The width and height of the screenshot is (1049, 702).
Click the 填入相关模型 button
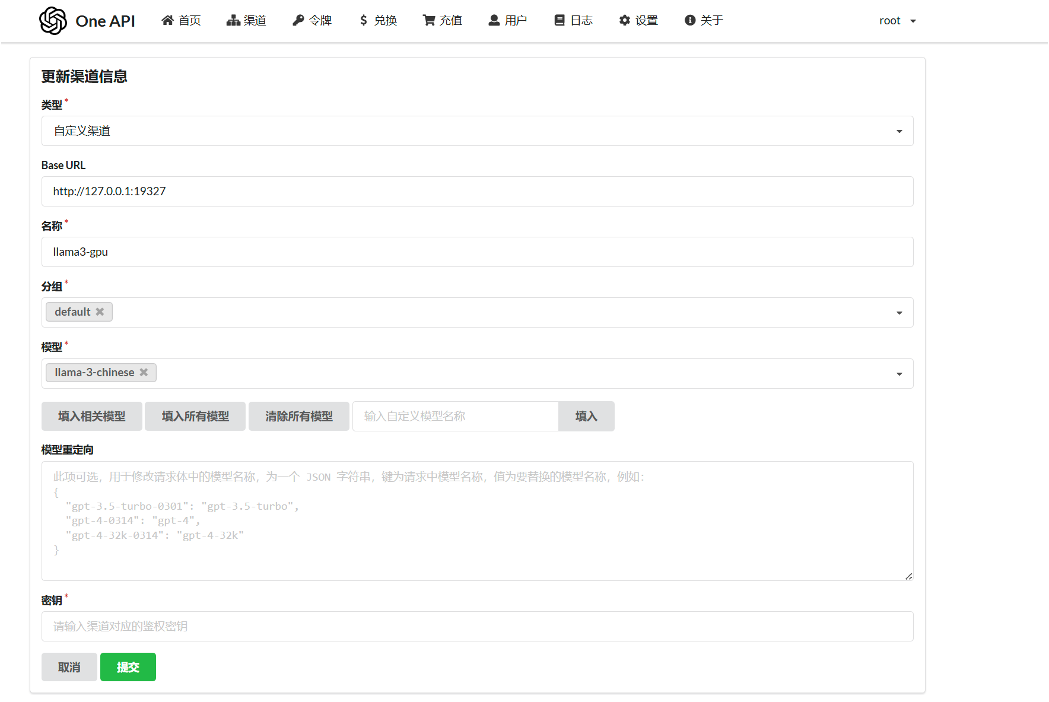point(92,416)
